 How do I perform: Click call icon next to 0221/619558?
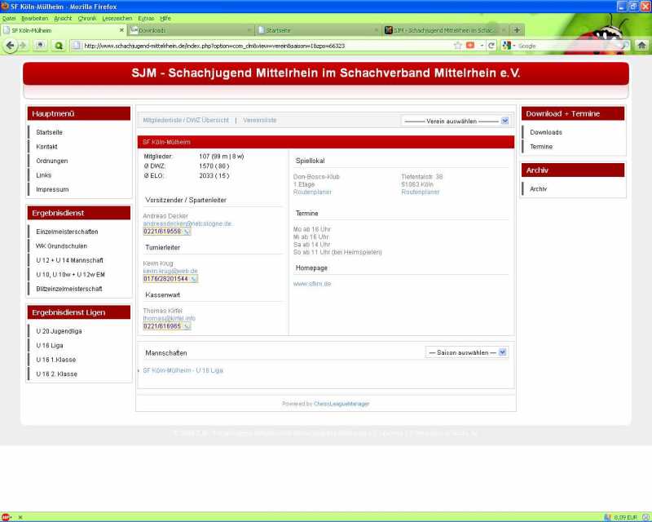click(x=187, y=232)
